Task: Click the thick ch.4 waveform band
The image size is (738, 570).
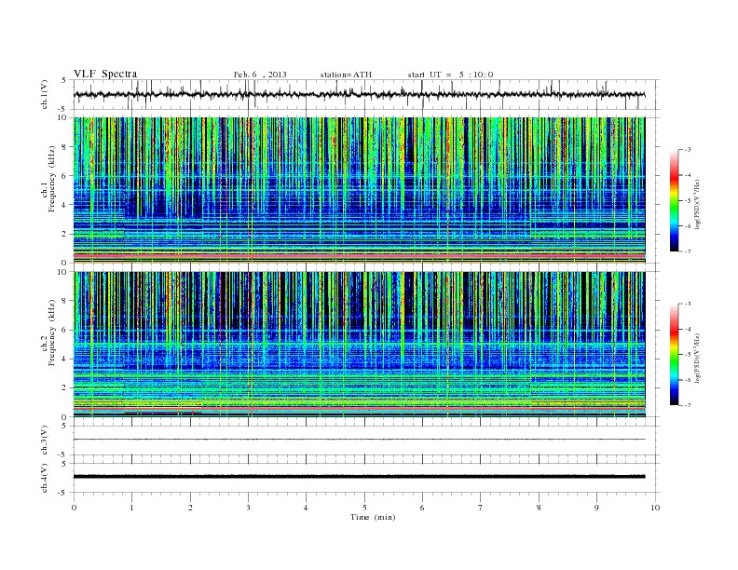Action: (359, 477)
